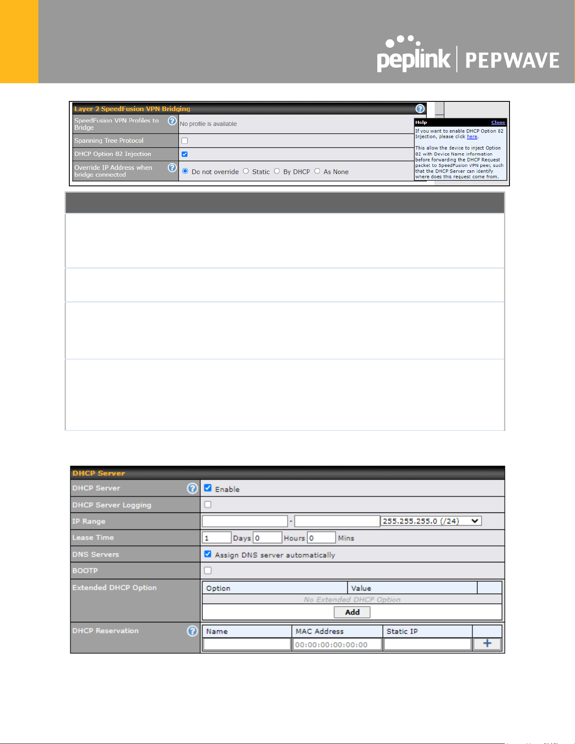Choose By DHCP override option
This screenshot has width=575, height=744.
pyautogui.click(x=277, y=171)
